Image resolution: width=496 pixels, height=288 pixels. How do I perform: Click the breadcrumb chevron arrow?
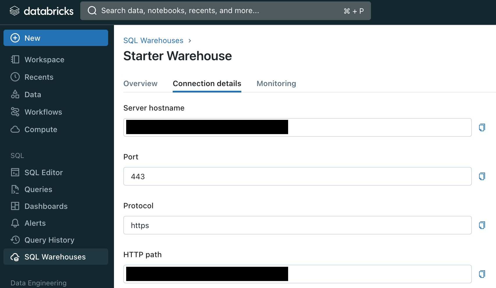click(x=190, y=41)
